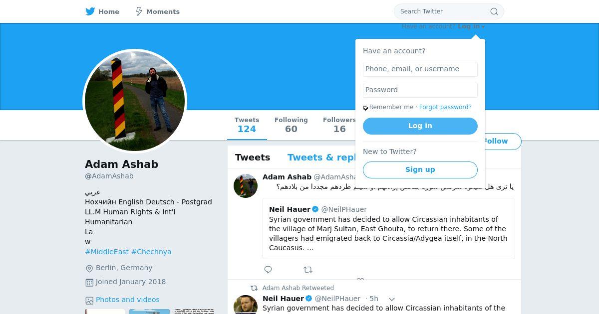Select the Following 60 tab
Viewport: 599px width, 314px height.
click(291, 125)
